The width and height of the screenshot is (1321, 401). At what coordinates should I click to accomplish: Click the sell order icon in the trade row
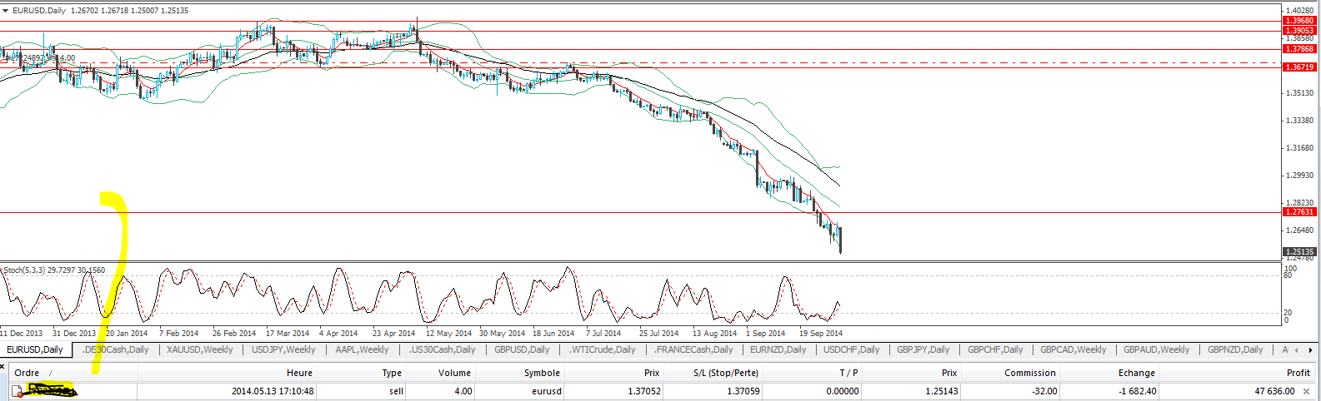click(17, 391)
